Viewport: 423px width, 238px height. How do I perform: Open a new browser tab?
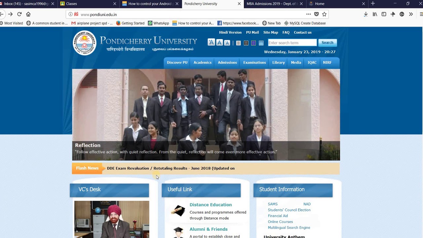point(373,4)
